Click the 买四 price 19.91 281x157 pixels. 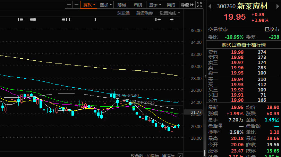pyautogui.click(x=237, y=95)
